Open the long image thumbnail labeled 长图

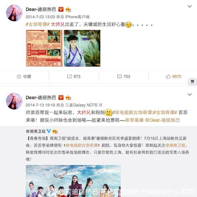[x=44, y=48]
